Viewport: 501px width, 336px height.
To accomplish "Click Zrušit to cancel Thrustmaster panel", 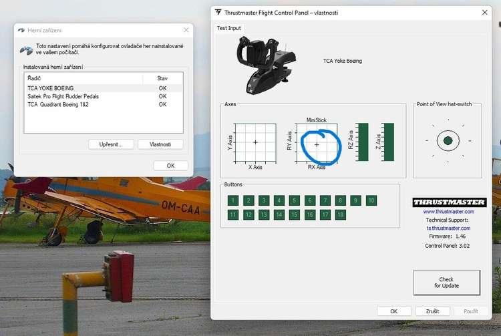I will [x=432, y=311].
